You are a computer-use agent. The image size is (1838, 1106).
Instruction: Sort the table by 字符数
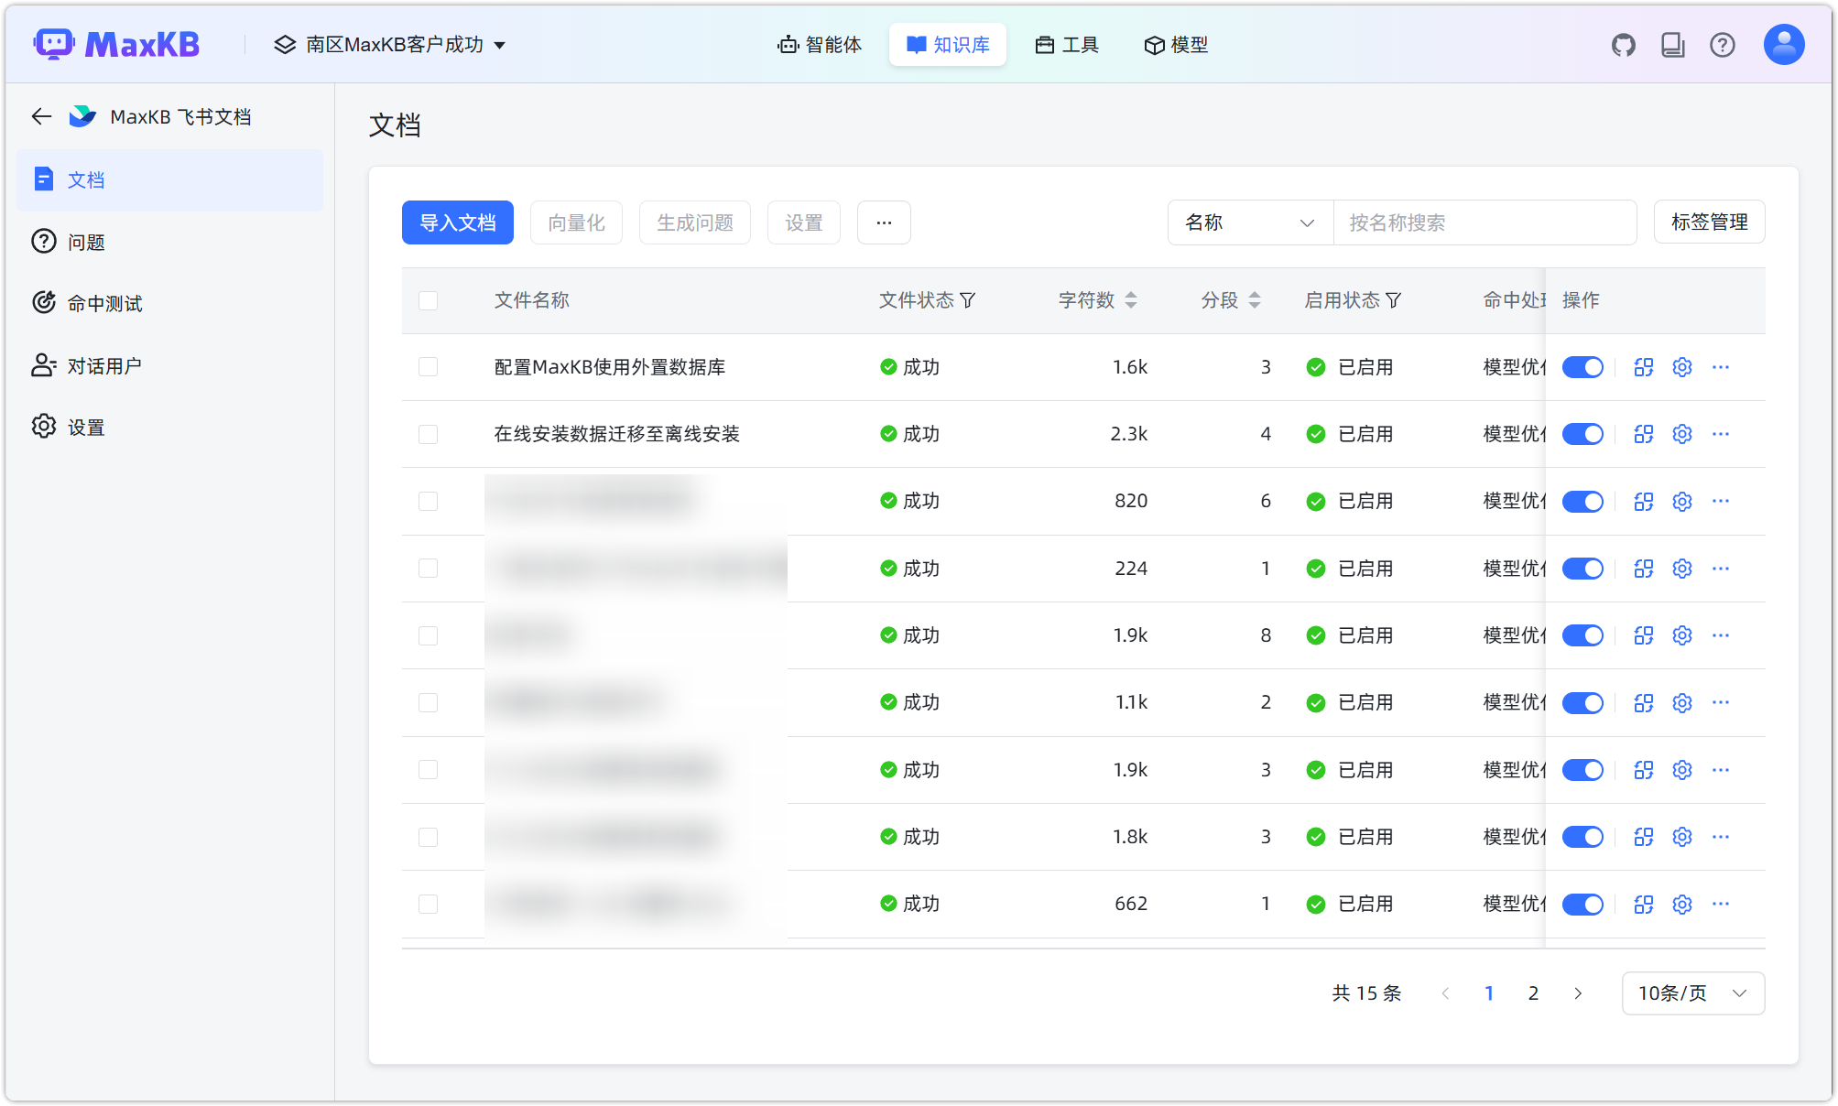pyautogui.click(x=1132, y=299)
